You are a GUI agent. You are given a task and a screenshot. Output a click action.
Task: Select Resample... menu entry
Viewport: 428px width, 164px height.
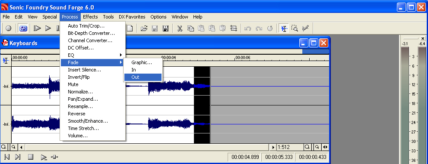[x=92, y=106]
